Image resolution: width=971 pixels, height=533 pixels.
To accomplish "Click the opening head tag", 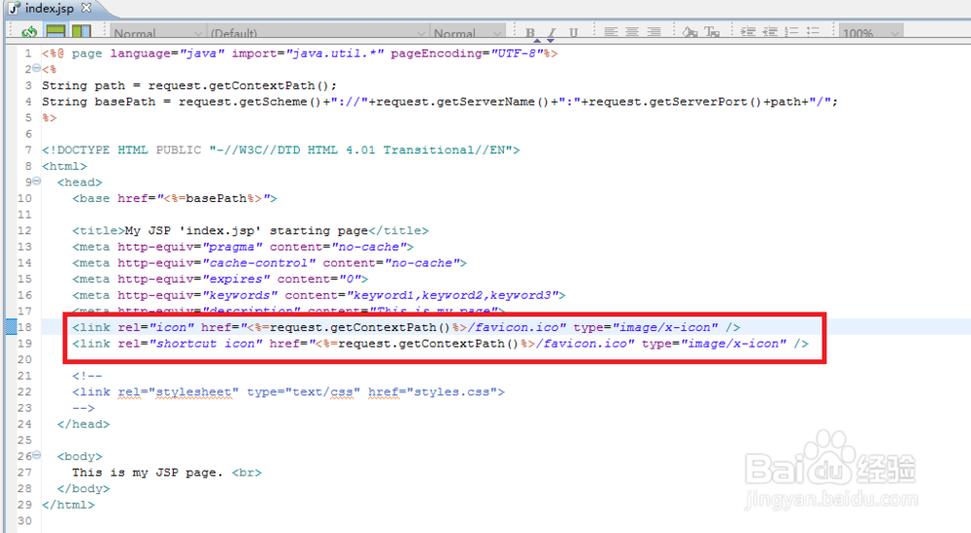I will pos(80,182).
